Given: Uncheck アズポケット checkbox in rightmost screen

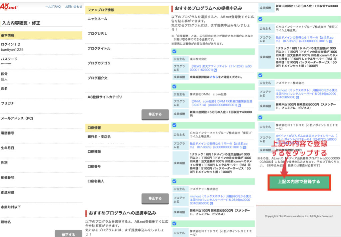Looking at the screenshot, I should pyautogui.click(x=260, y=76).
